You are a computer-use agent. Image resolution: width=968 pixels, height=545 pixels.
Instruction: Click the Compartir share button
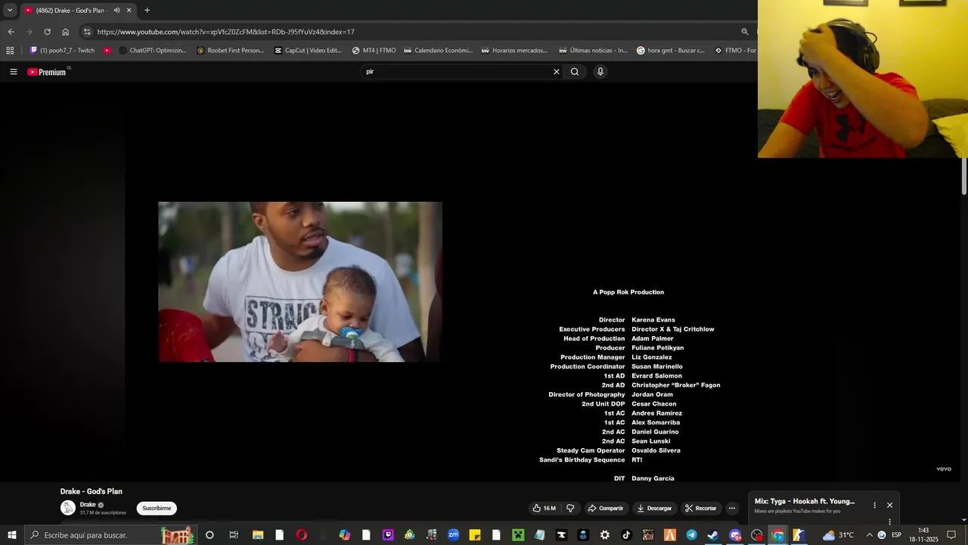tap(606, 508)
